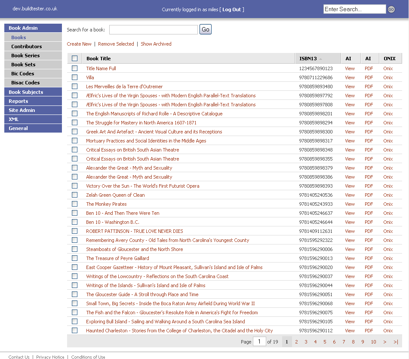
Task: Click the round GO search icon
Action: 391,9
